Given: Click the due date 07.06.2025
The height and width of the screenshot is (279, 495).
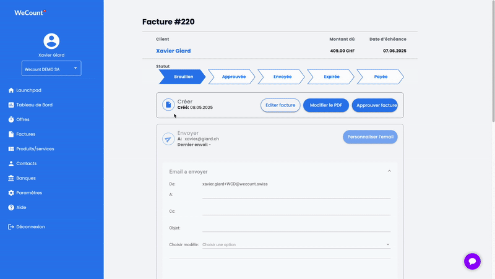Looking at the screenshot, I should coord(395,51).
